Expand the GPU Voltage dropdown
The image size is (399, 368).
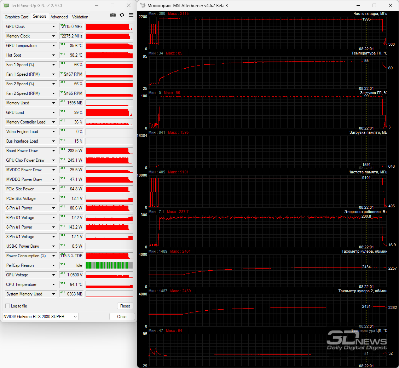[53, 275]
